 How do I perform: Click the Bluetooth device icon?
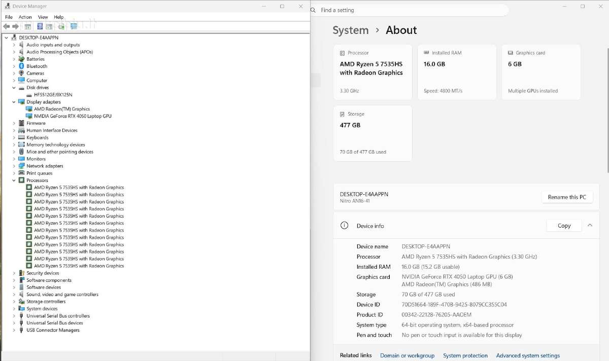coord(21,66)
